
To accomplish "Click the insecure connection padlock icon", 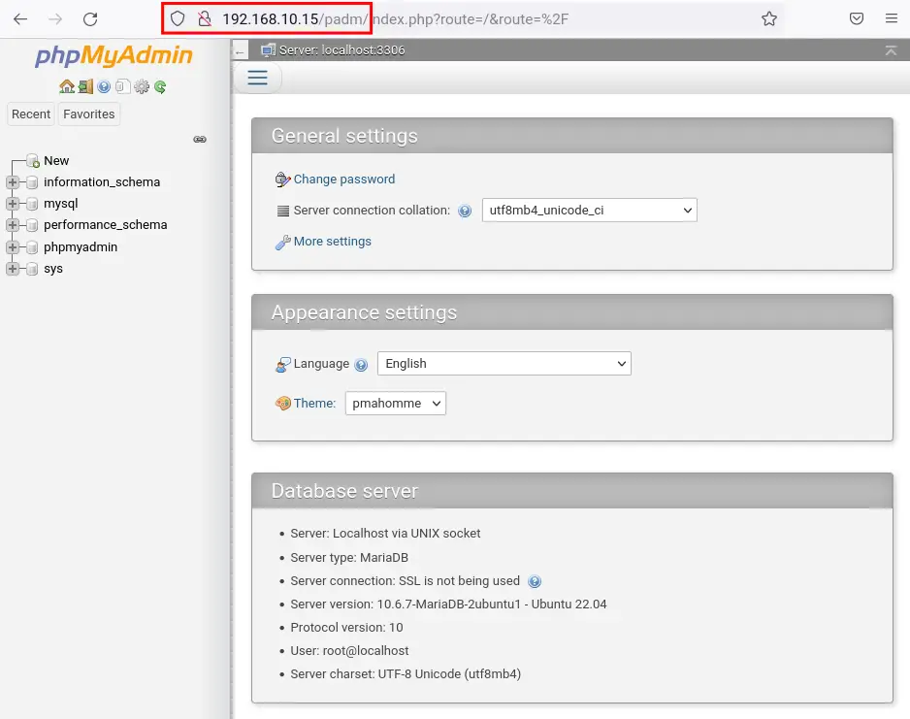I will pos(205,18).
